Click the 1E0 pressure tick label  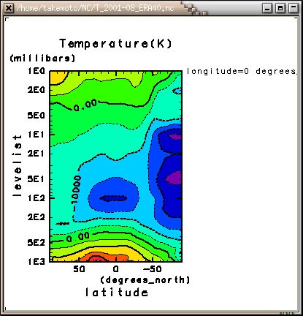coord(37,71)
